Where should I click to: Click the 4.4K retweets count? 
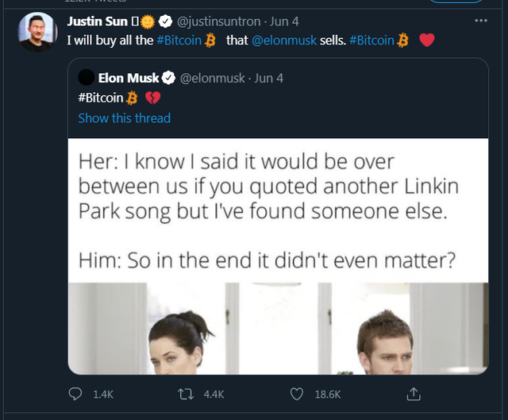coord(214,394)
